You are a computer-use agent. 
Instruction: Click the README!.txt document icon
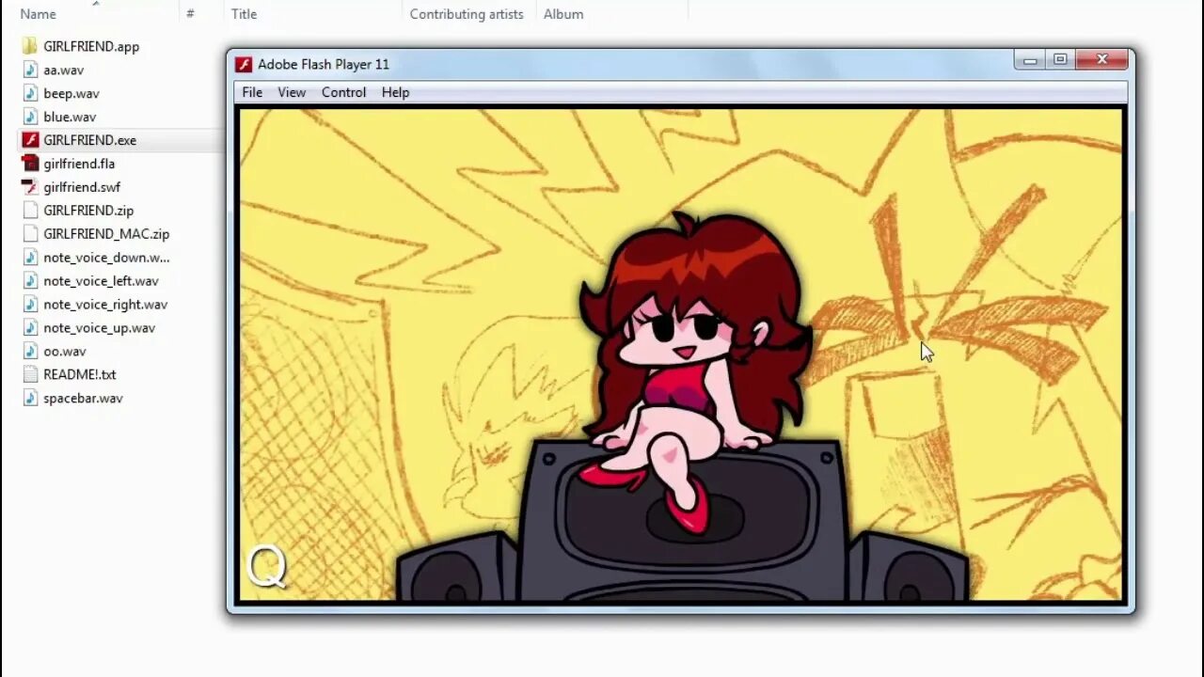click(x=29, y=374)
